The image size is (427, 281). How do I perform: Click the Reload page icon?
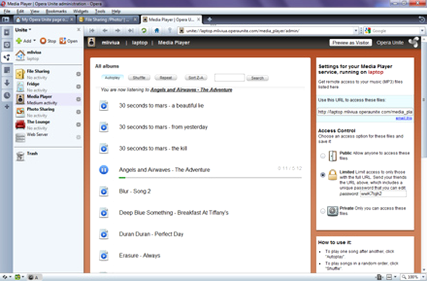(x=144, y=31)
